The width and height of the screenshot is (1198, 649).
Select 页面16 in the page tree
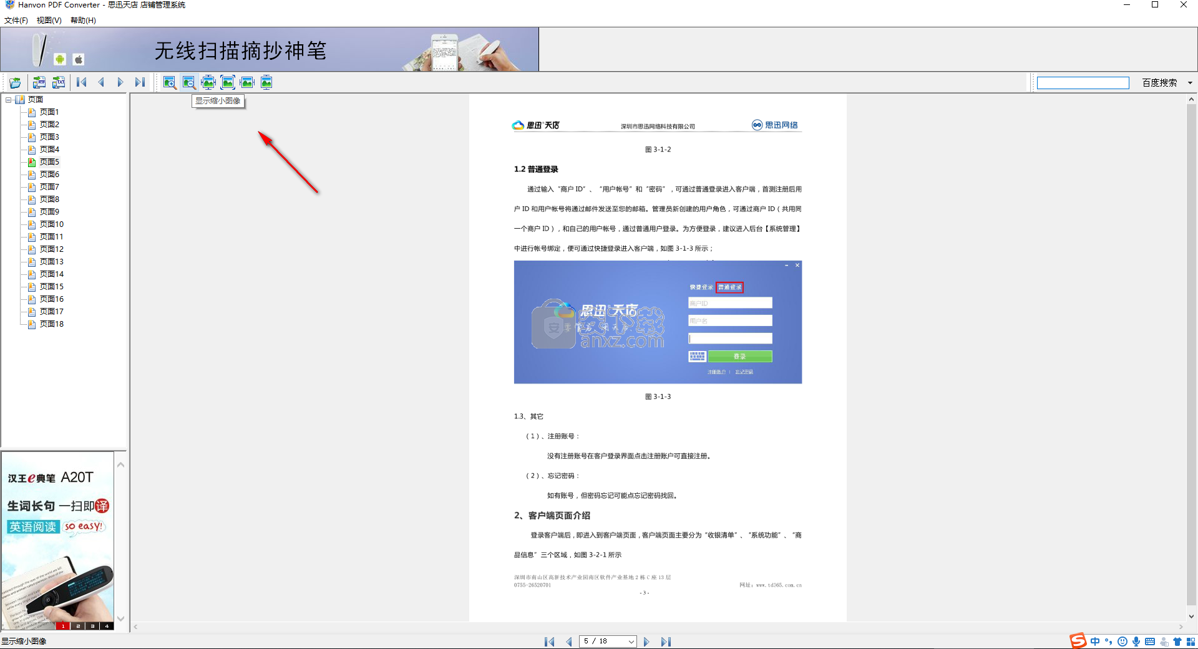tap(52, 299)
